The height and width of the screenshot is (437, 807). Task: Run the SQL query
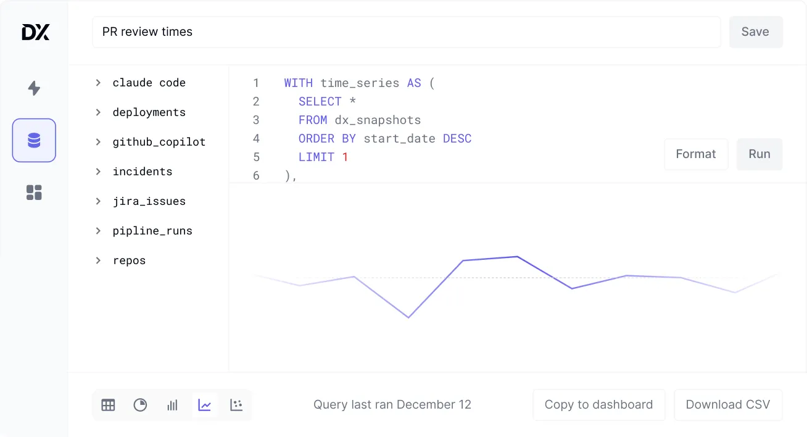coord(759,154)
